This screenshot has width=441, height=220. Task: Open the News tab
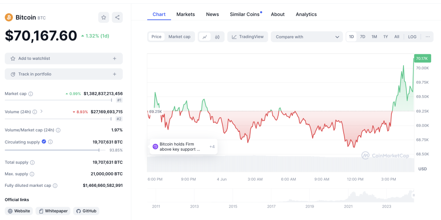coord(212,14)
